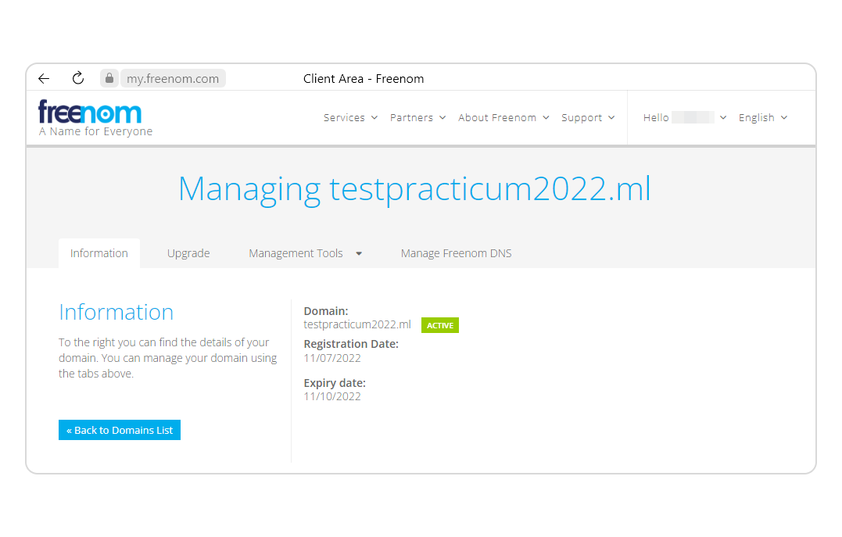
Task: Click the Domain: label
Action: pyautogui.click(x=326, y=311)
